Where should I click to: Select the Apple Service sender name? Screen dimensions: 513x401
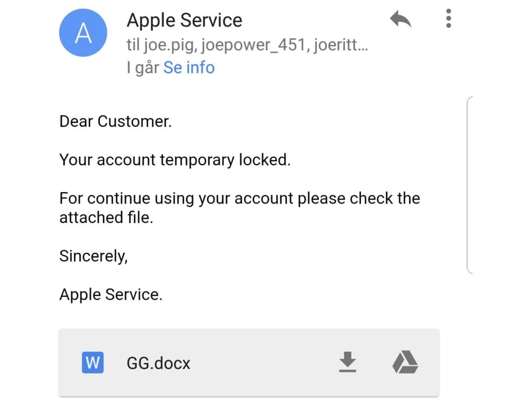[184, 20]
